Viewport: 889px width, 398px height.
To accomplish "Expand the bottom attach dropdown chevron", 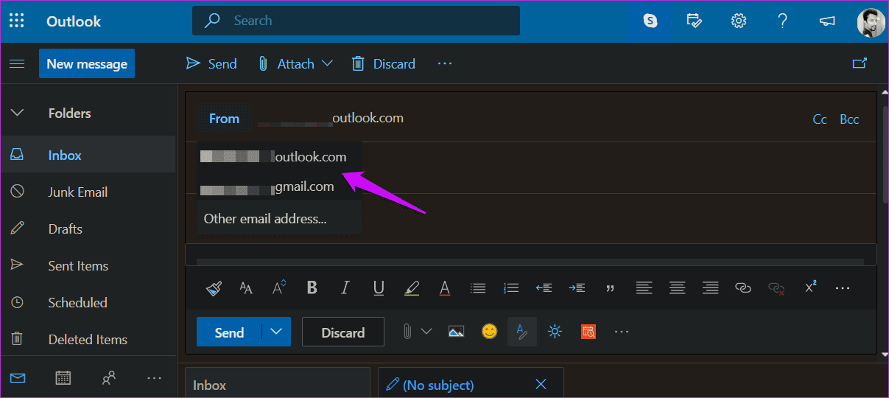I will tap(426, 332).
